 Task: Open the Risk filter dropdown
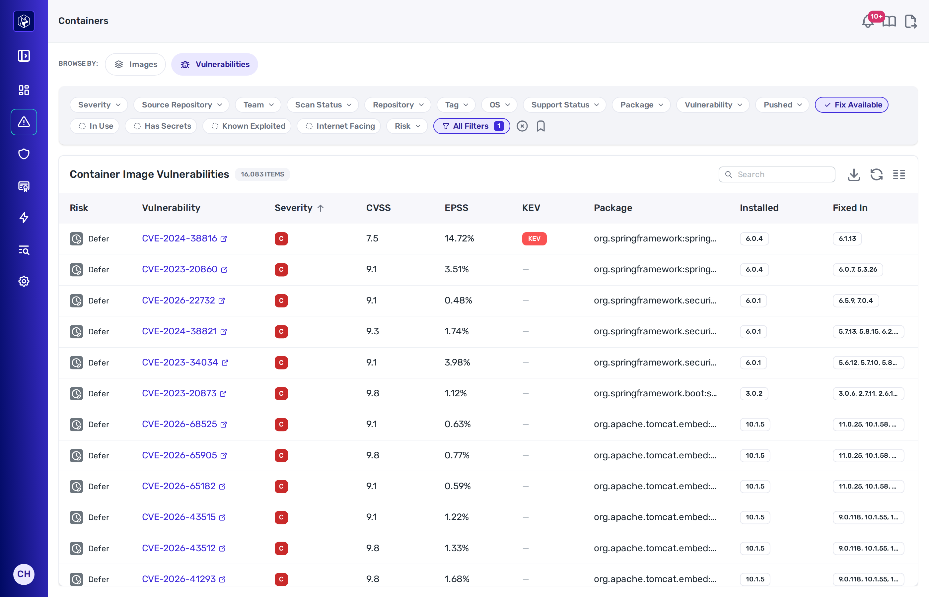(x=407, y=126)
